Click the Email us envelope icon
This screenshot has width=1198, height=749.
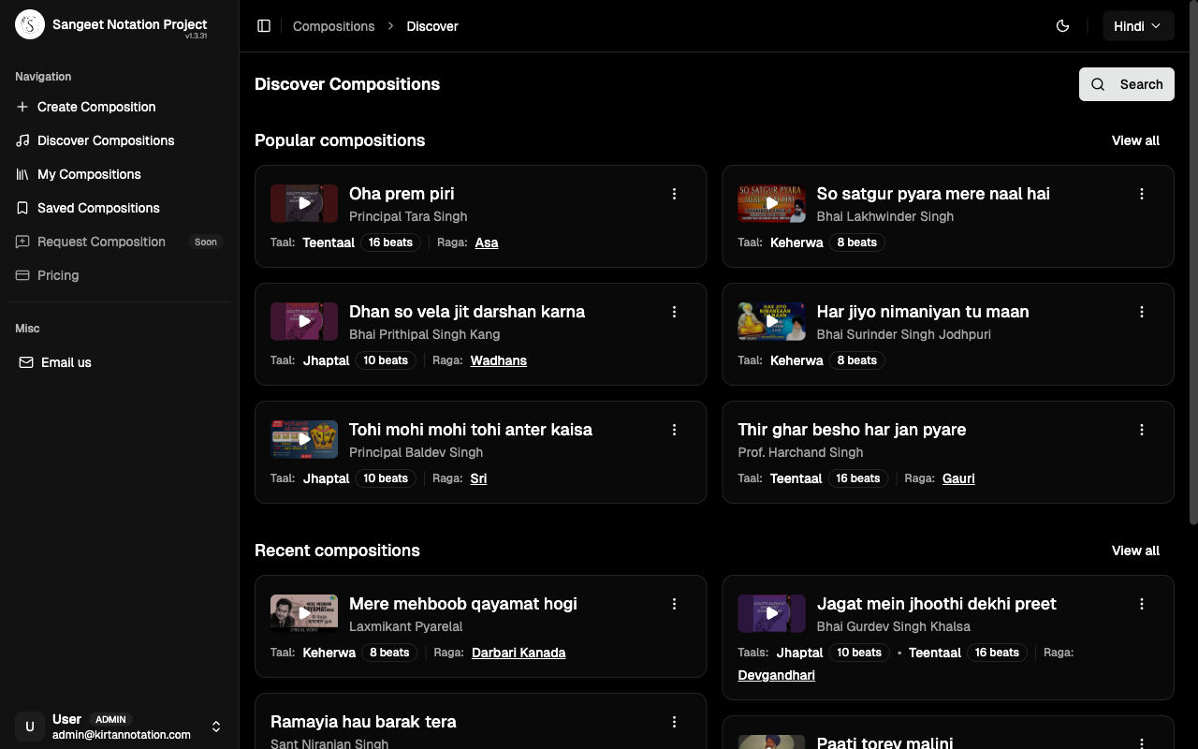pyautogui.click(x=25, y=362)
